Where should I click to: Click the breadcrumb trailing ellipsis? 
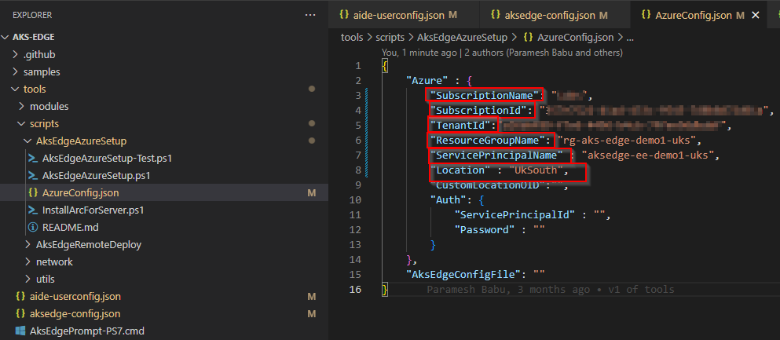click(630, 38)
